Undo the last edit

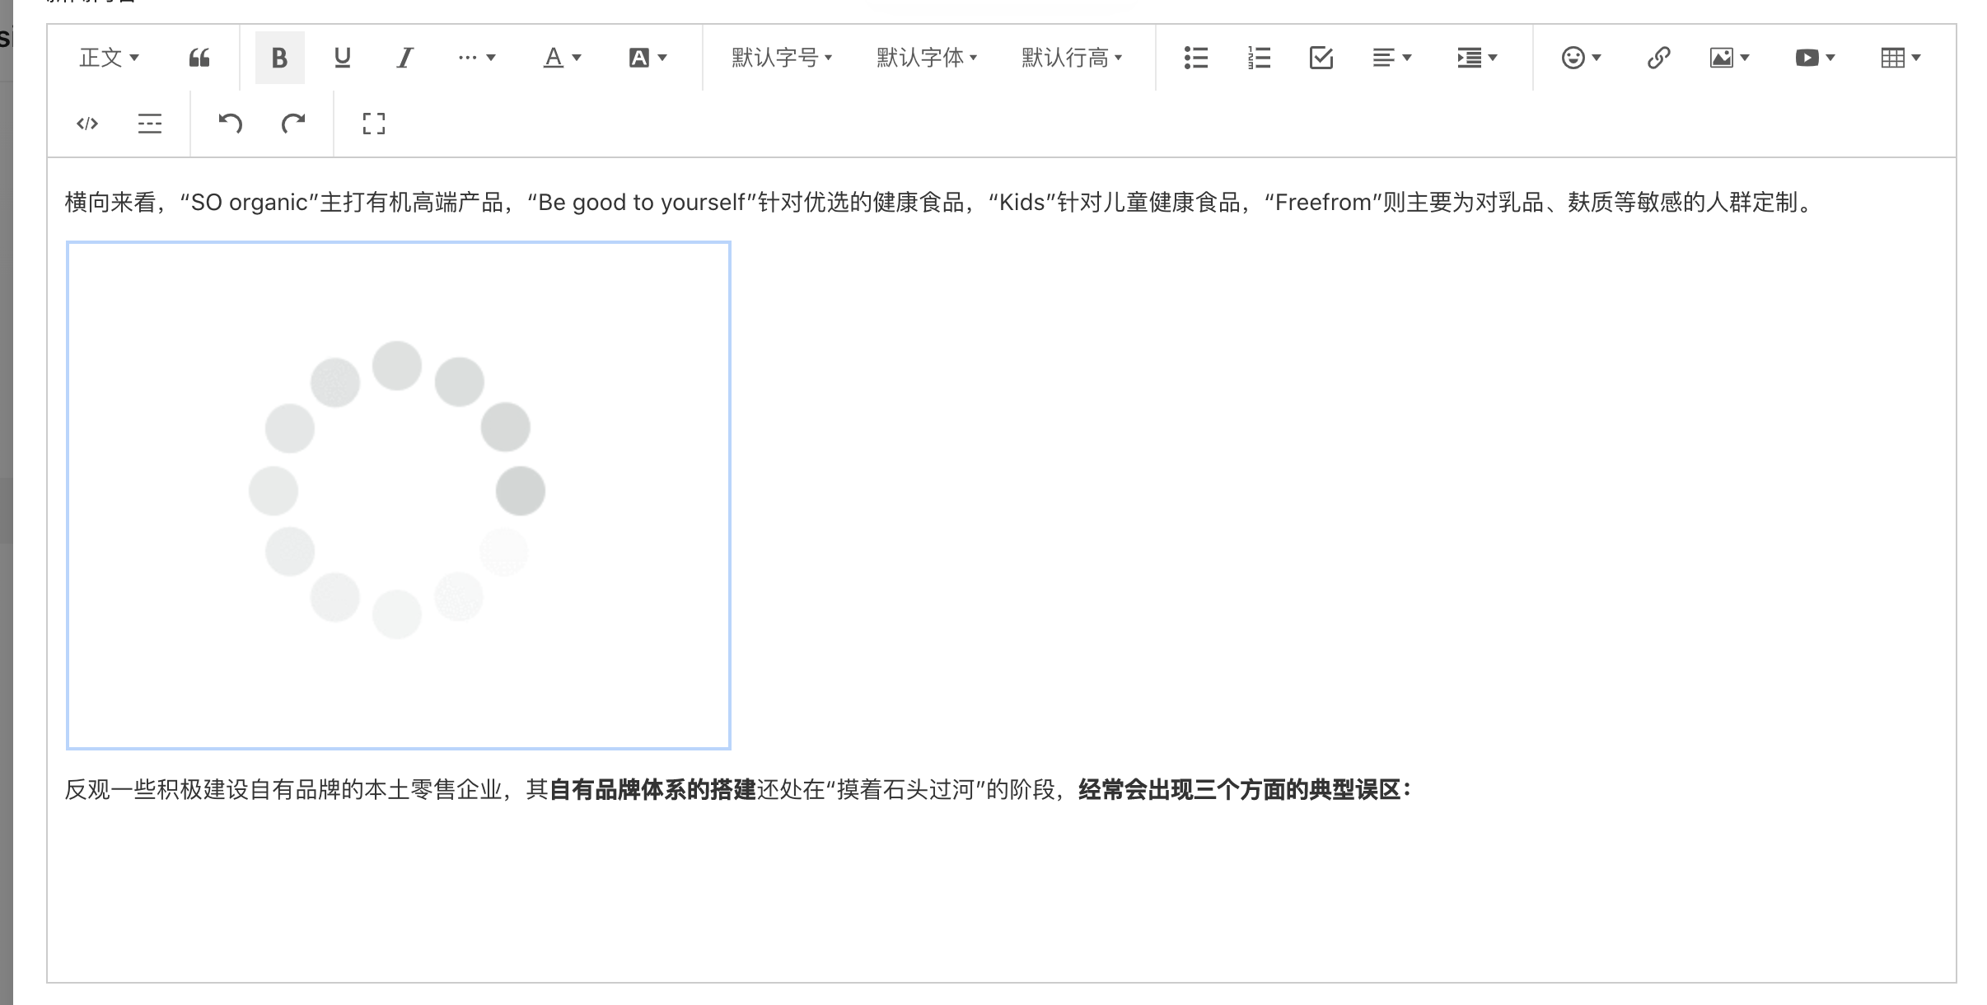click(231, 123)
